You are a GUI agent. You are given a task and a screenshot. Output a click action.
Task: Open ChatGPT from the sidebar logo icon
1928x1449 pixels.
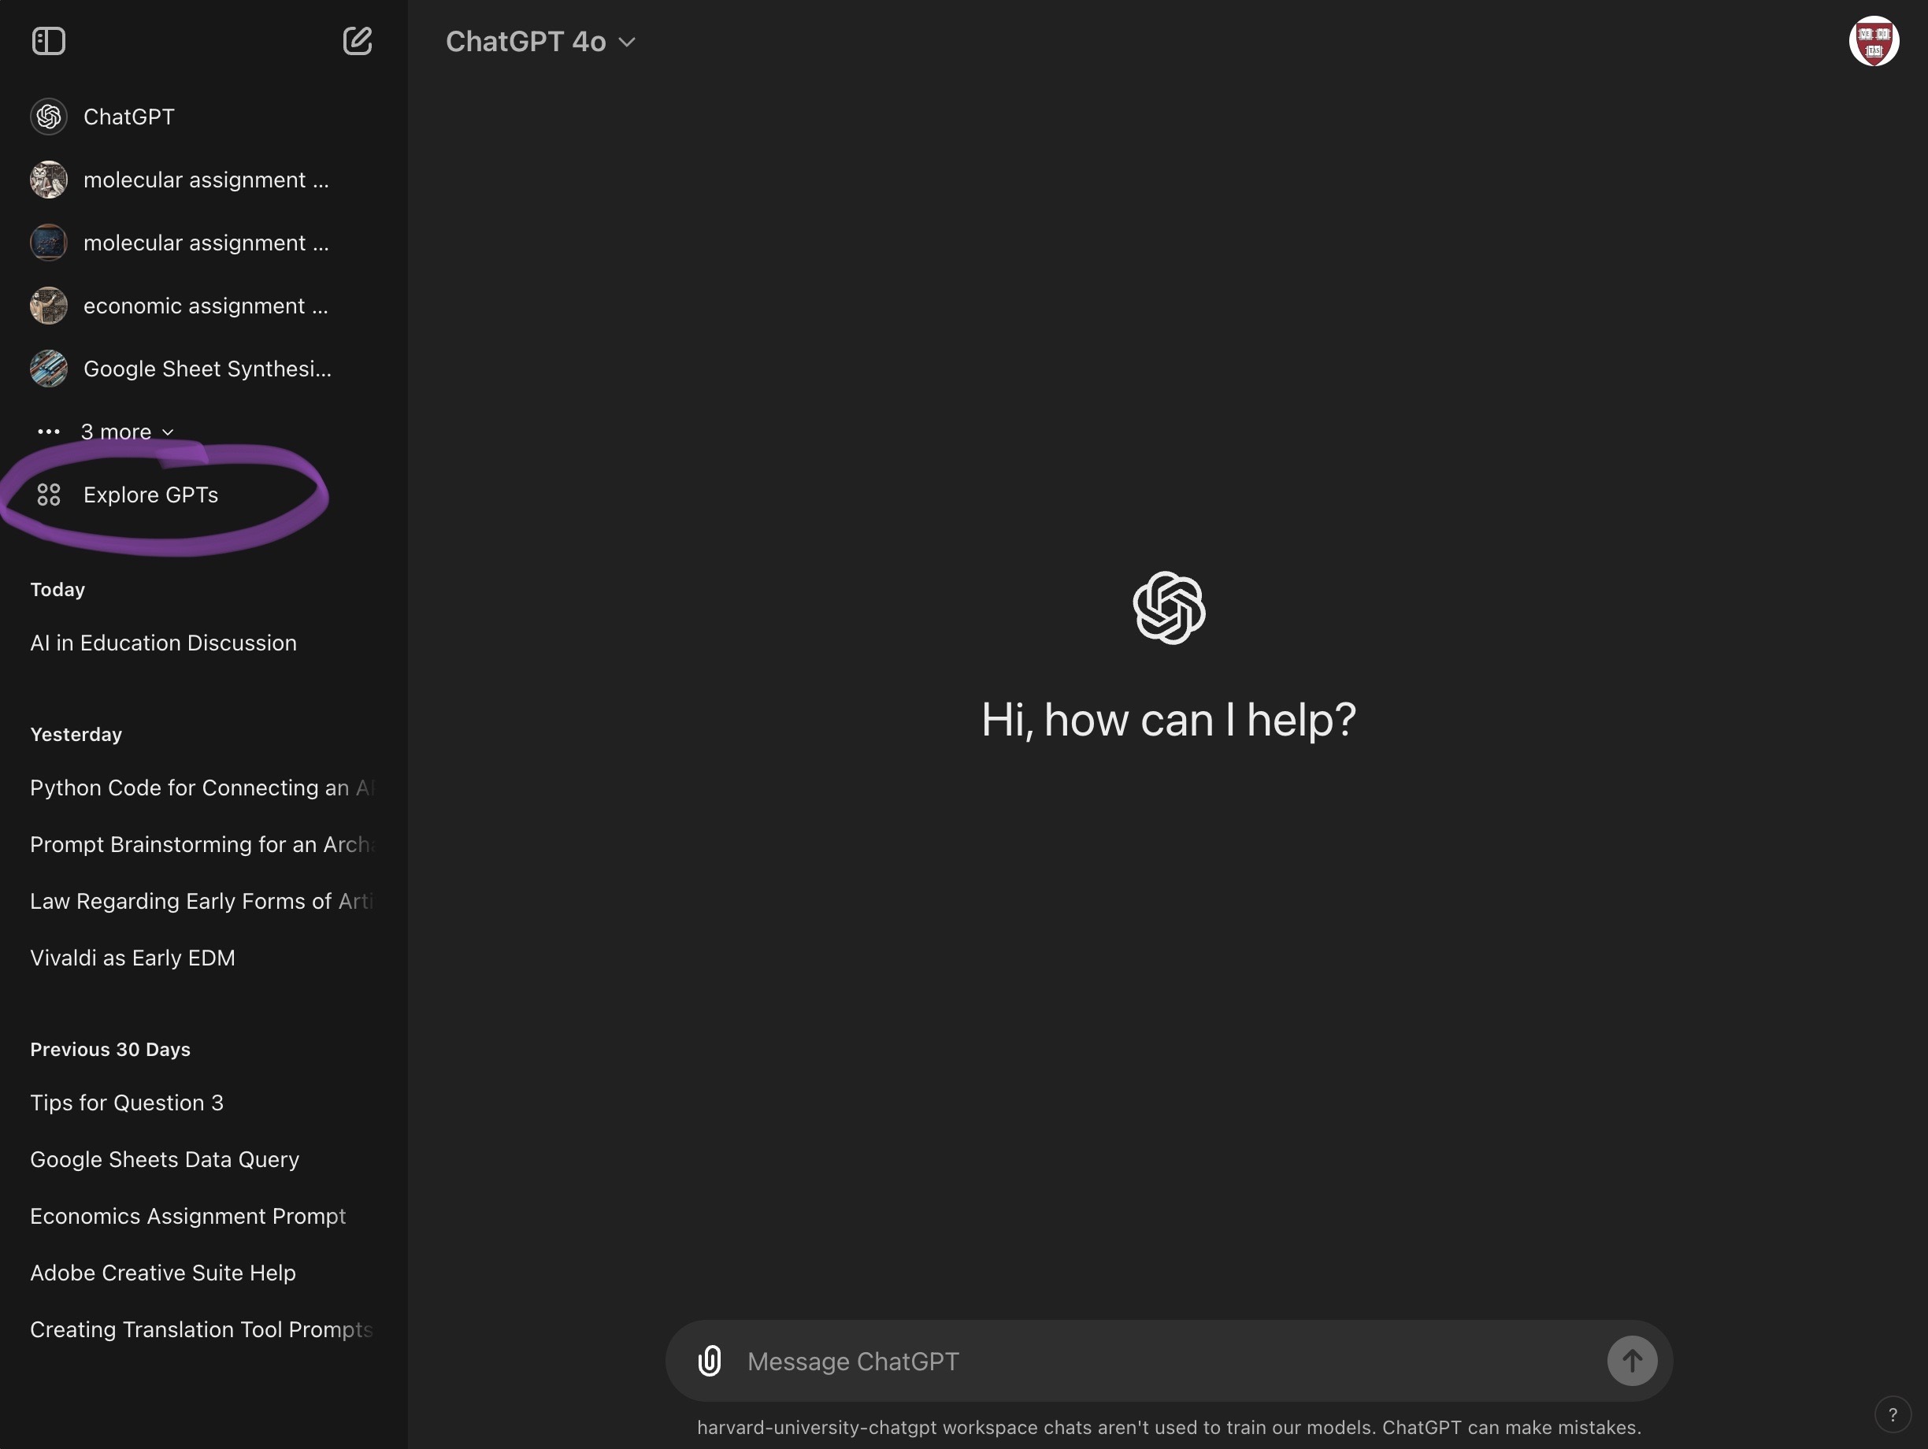(x=49, y=117)
